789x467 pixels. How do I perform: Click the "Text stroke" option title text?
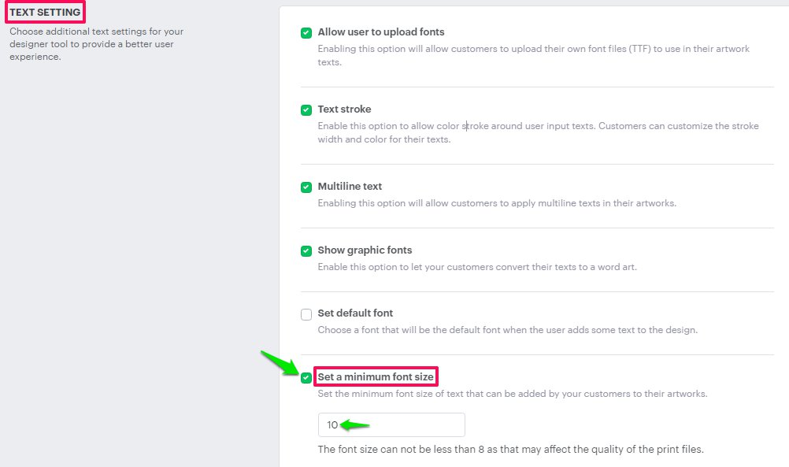click(x=344, y=109)
